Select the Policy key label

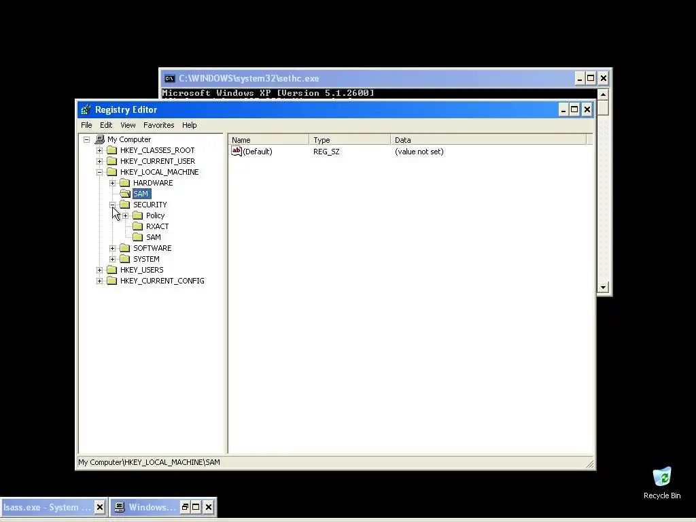coord(156,215)
